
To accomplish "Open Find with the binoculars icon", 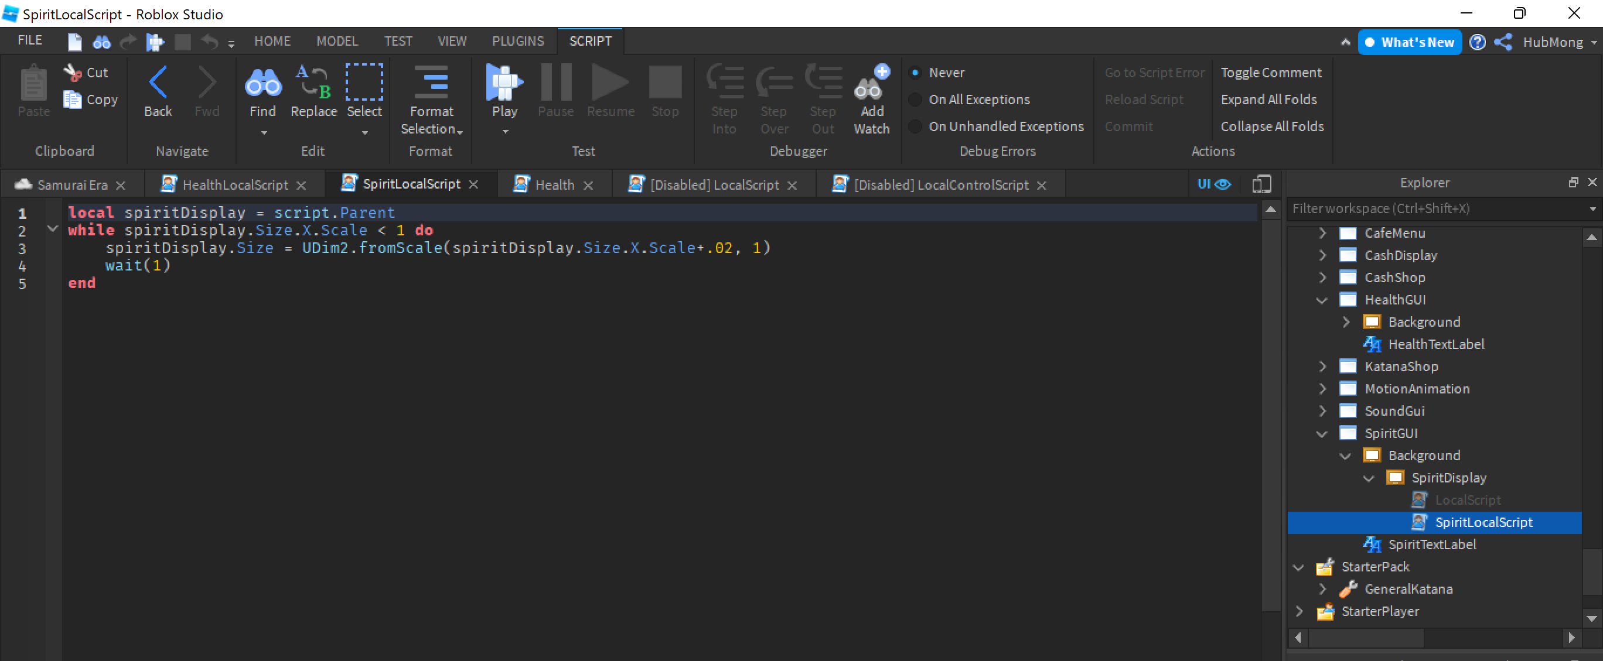I will click(x=263, y=83).
